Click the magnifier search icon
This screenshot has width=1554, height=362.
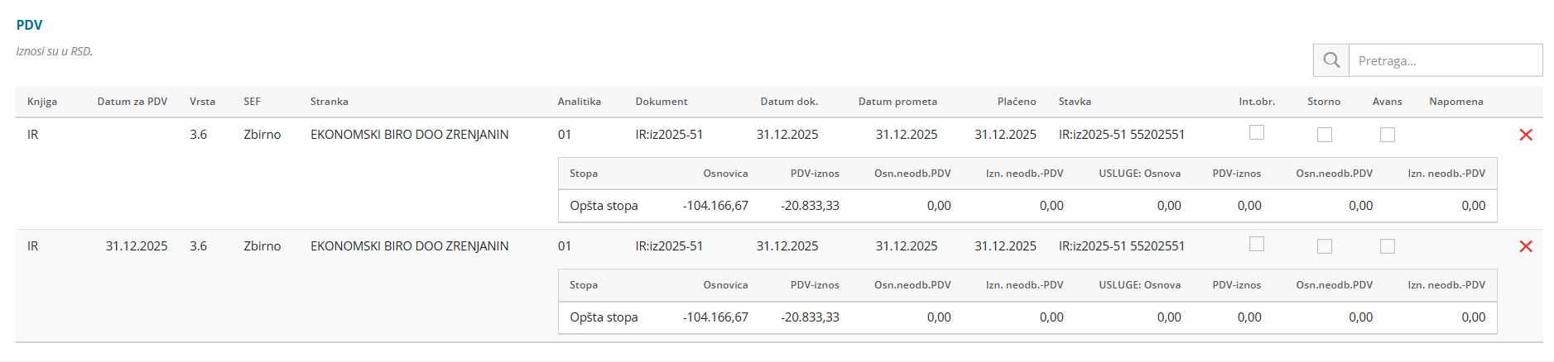tap(1331, 60)
